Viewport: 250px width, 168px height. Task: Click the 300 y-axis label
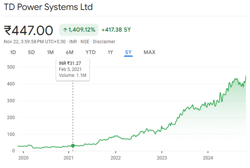11,101
